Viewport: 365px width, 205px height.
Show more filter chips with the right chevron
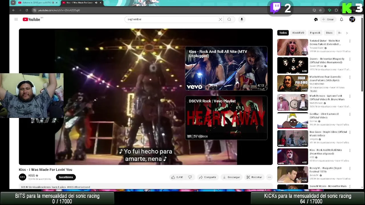pyautogui.click(x=347, y=33)
